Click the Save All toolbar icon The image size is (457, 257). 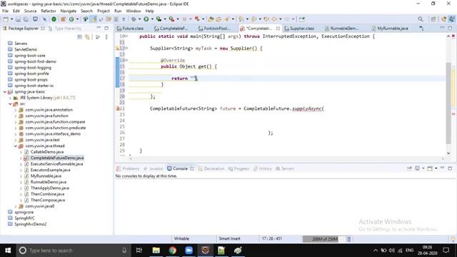(26, 19)
